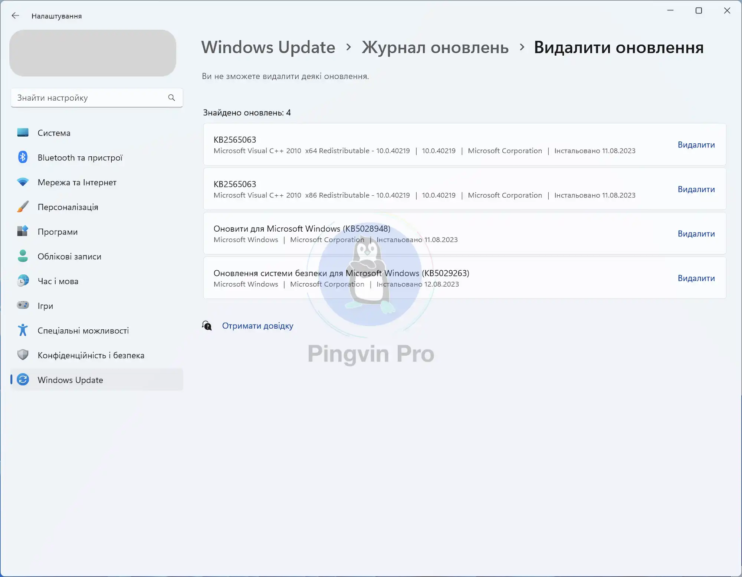Click the back arrow icon
742x577 pixels.
15,16
